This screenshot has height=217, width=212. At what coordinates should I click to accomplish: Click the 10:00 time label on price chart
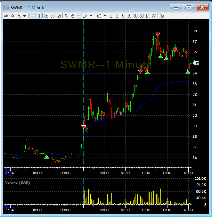(x=104, y=173)
